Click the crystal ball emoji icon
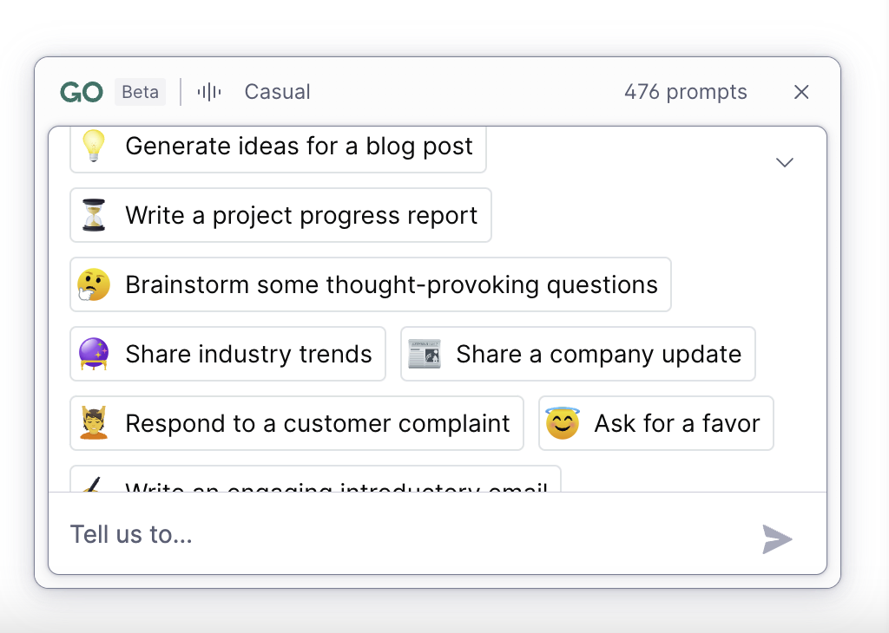Screen dimensions: 889x633 [94, 354]
